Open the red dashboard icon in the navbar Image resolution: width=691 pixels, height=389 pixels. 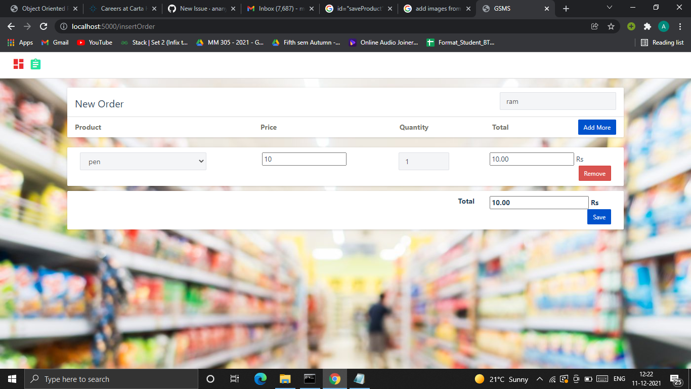click(x=19, y=64)
